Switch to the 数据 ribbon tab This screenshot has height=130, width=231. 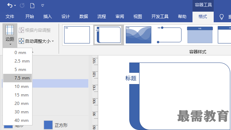[x=84, y=17]
